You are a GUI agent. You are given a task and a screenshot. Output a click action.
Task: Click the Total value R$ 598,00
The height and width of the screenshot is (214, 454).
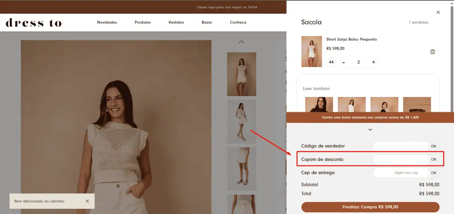[x=429, y=193]
